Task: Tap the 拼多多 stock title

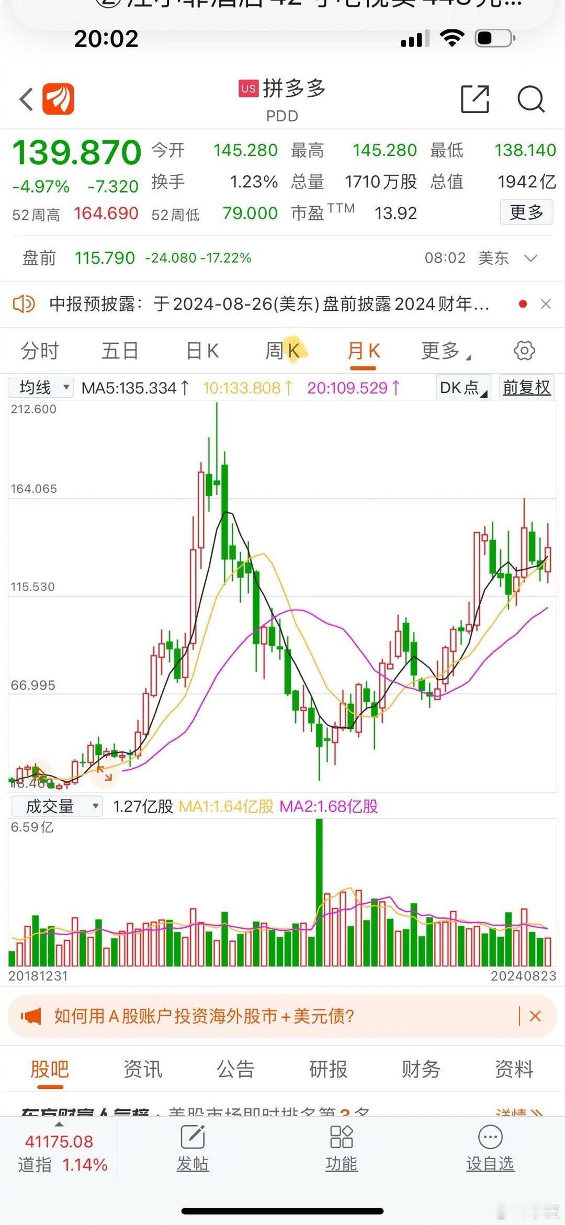Action: (295, 88)
